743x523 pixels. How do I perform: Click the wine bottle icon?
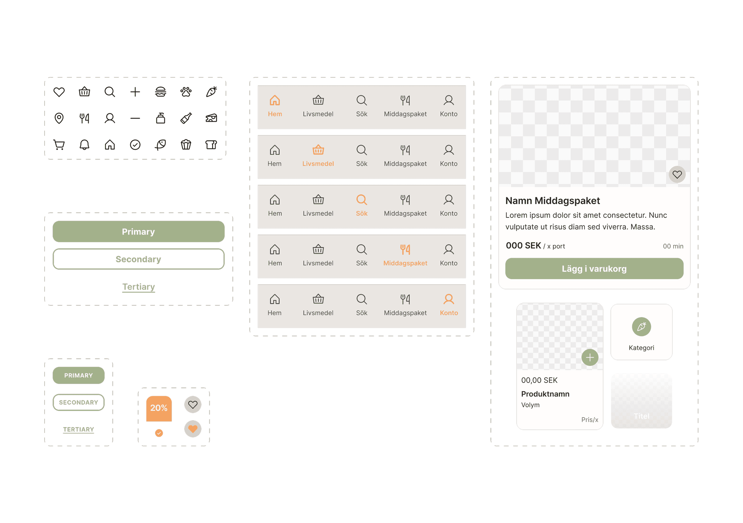click(186, 118)
